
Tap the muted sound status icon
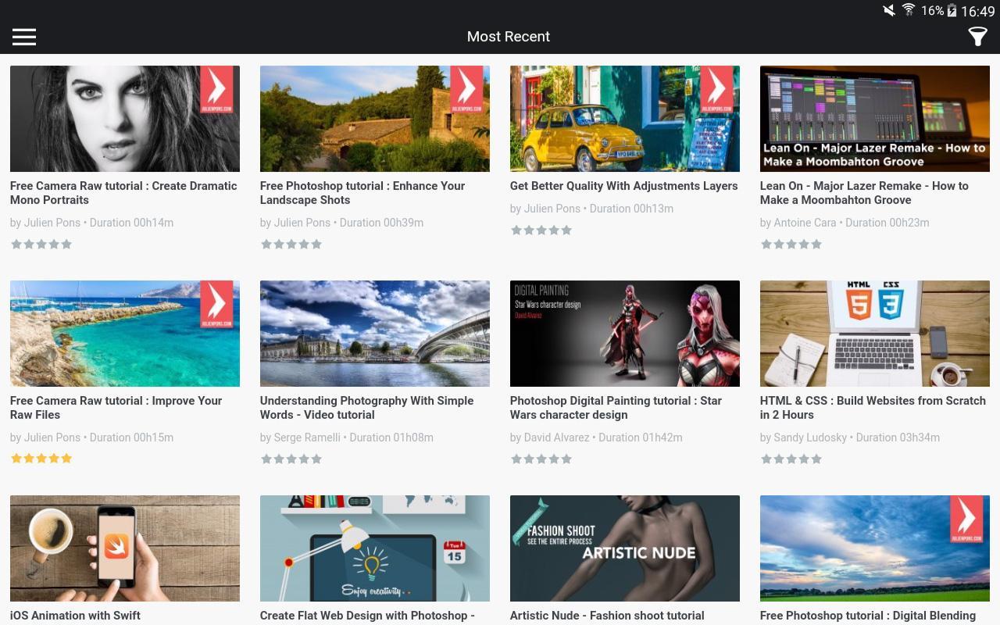[x=889, y=10]
